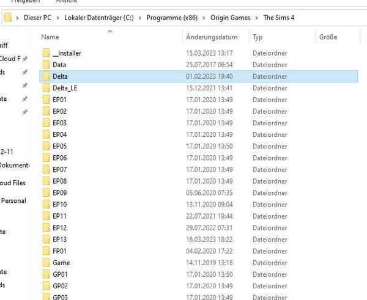Viewport: 367px width, 300px height.
Task: Select the Data folder icon
Action: tap(46, 65)
